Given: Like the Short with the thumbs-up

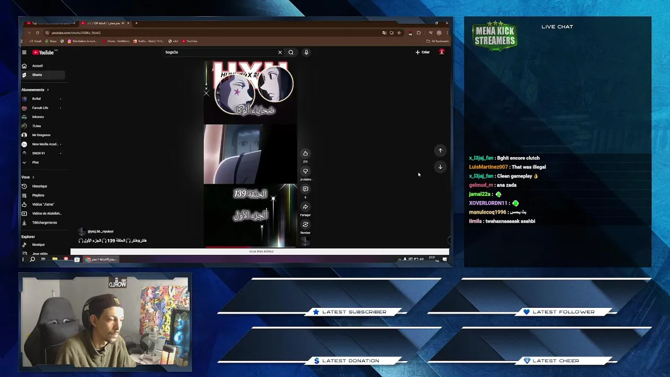Looking at the screenshot, I should pos(305,153).
